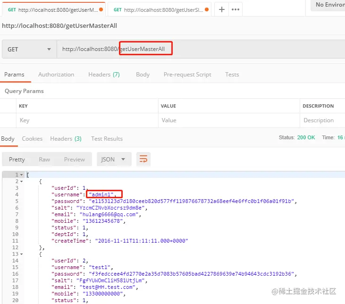Collapse second user object at line 13
Viewport: 345px width, 304px height.
pyautogui.click(x=21, y=254)
